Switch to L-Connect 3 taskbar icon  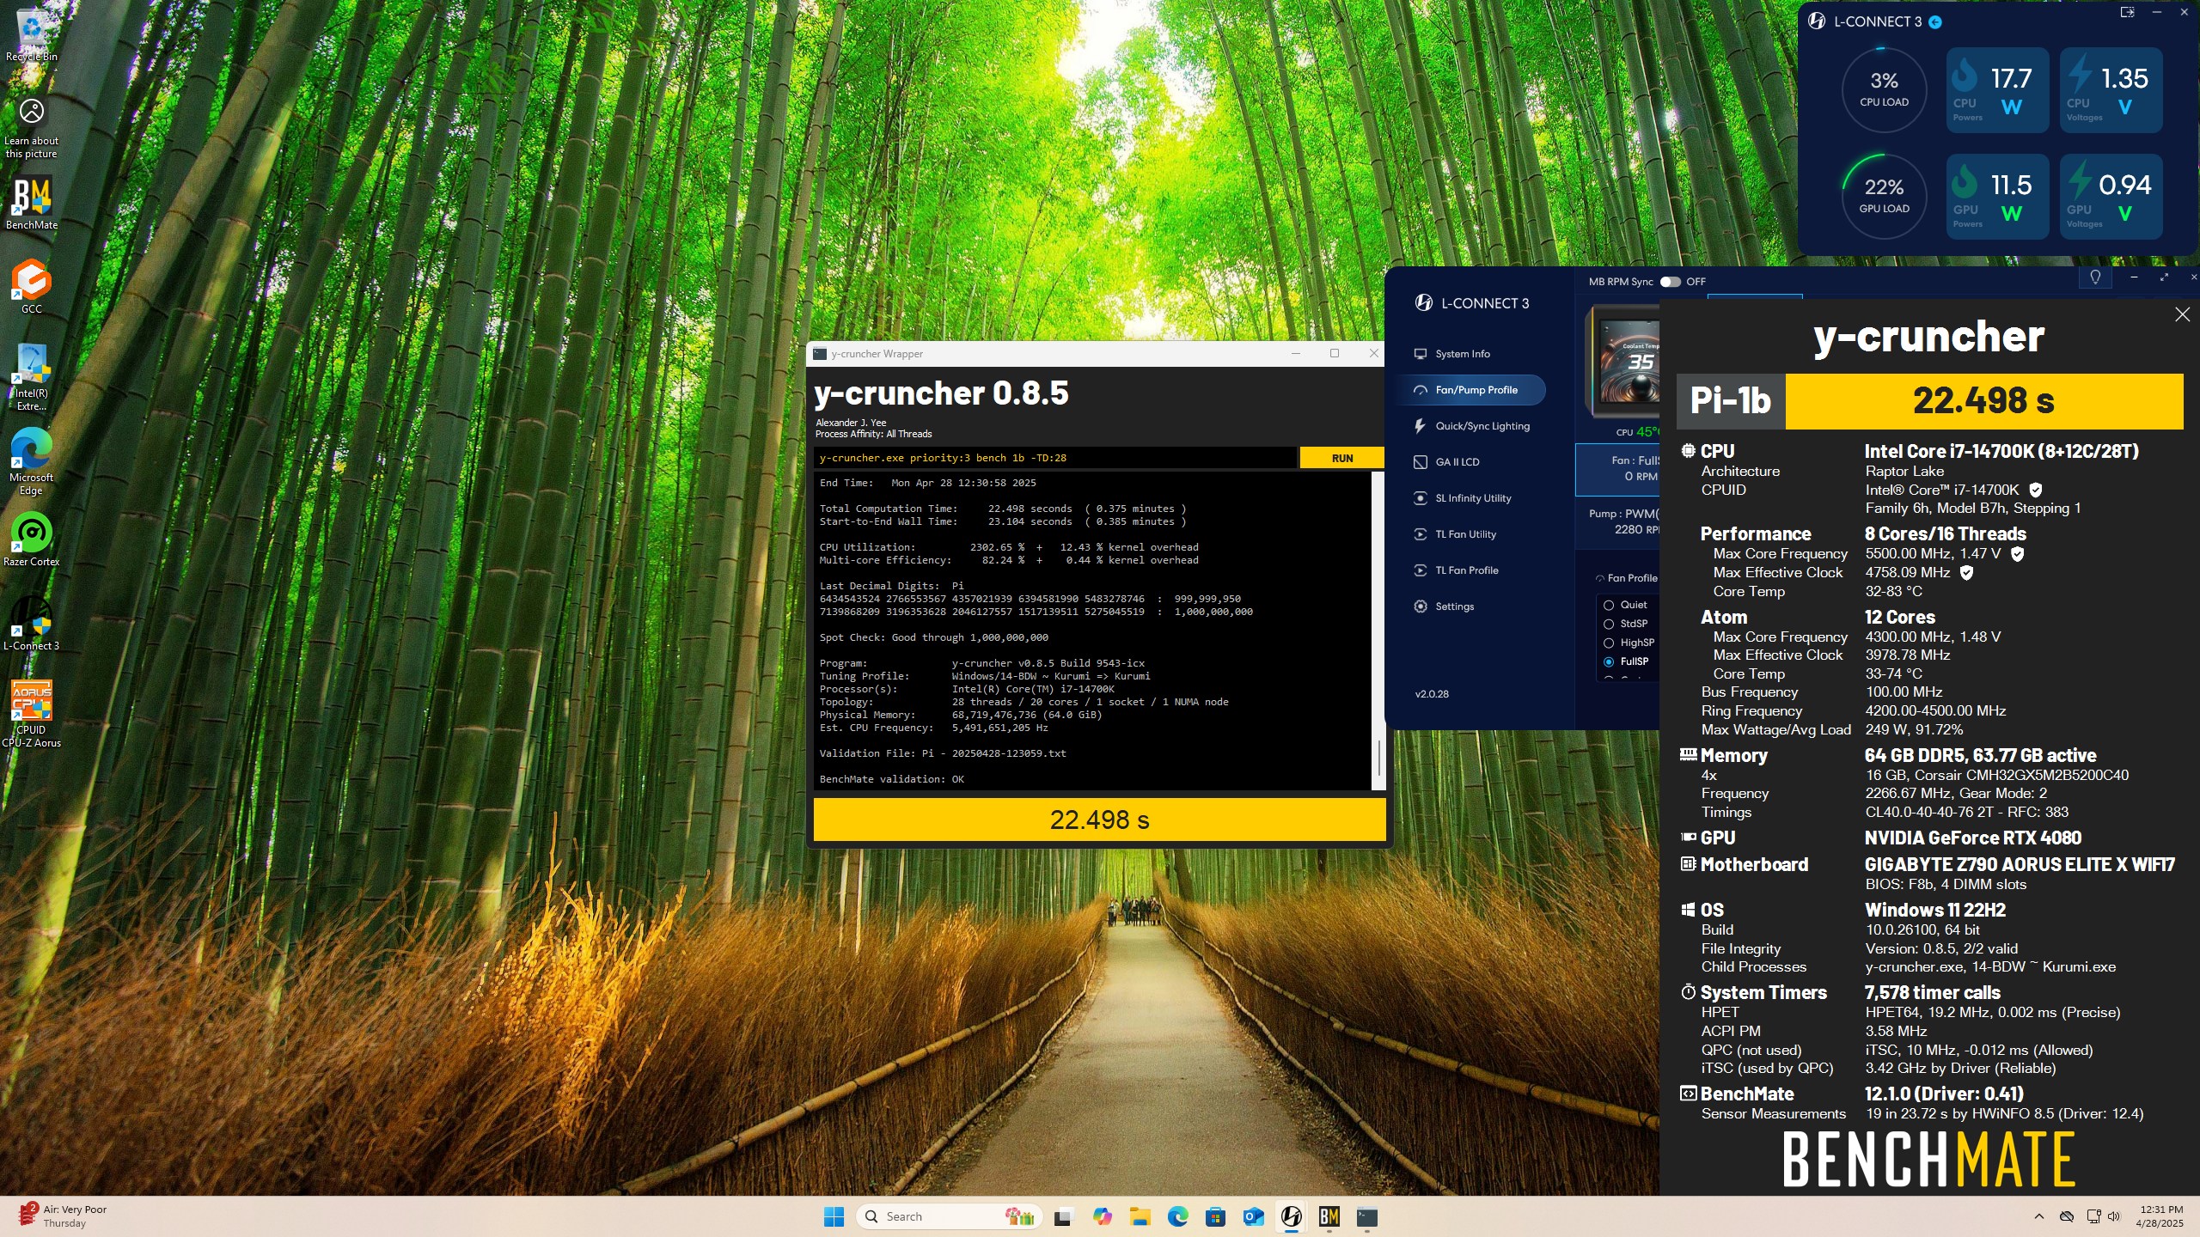(1291, 1216)
